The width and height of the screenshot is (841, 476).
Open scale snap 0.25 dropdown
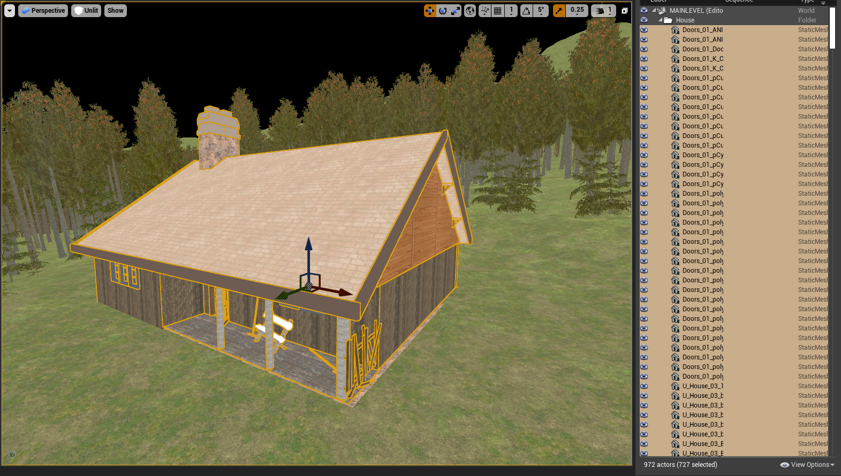[x=577, y=11]
